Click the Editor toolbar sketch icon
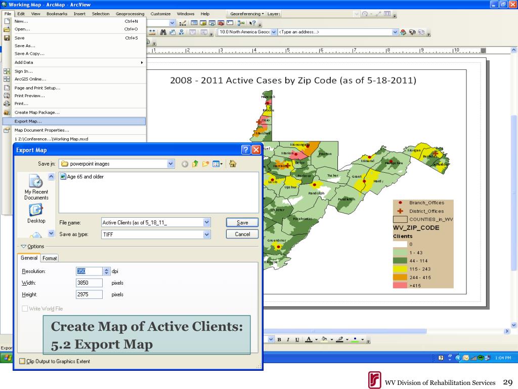Viewport: 518px width, 389px height. click(x=183, y=23)
